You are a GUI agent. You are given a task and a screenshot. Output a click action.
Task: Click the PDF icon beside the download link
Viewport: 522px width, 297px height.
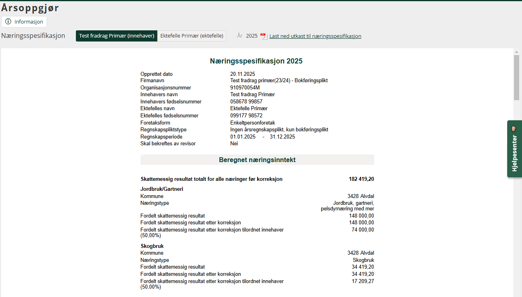tap(264, 36)
